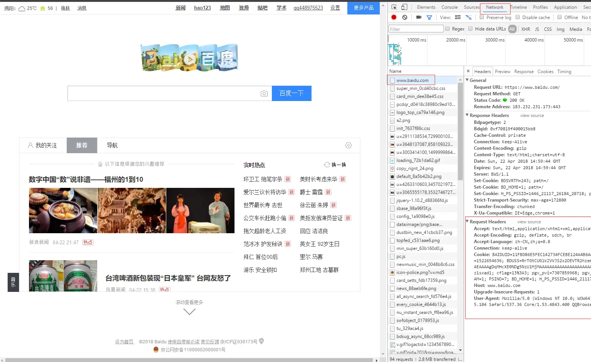Toggle the waterfall overview view icon
This screenshot has height=362, width=591.
469,17
